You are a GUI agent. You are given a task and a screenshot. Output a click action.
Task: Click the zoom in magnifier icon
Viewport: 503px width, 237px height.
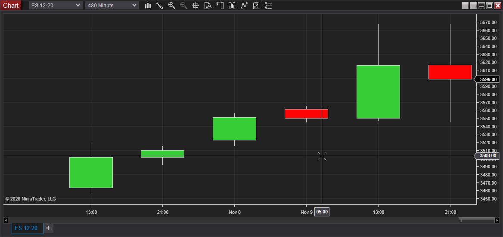click(x=172, y=6)
